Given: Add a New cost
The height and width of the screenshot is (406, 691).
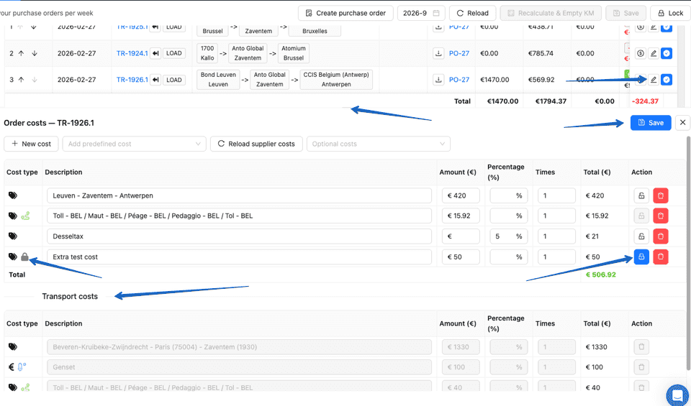Looking at the screenshot, I should [x=31, y=144].
